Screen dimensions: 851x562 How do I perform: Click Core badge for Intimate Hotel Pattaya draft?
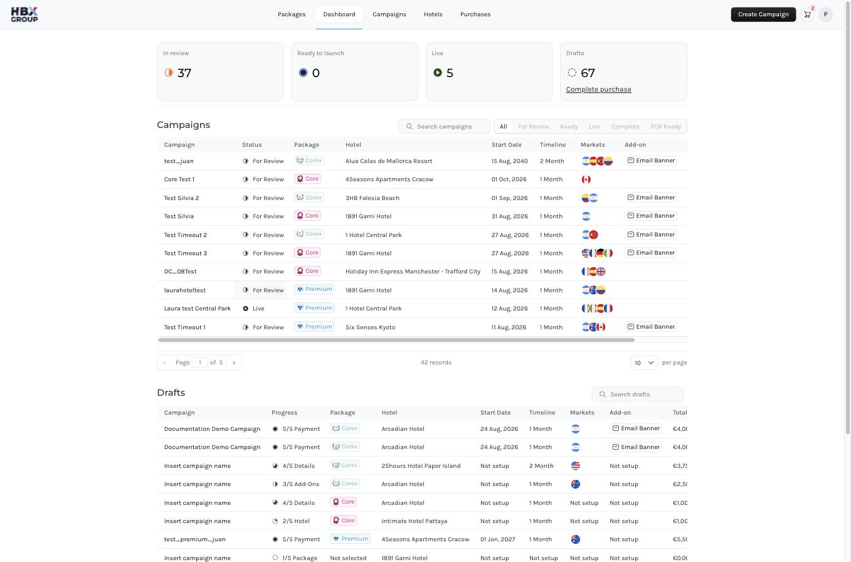pos(343,521)
